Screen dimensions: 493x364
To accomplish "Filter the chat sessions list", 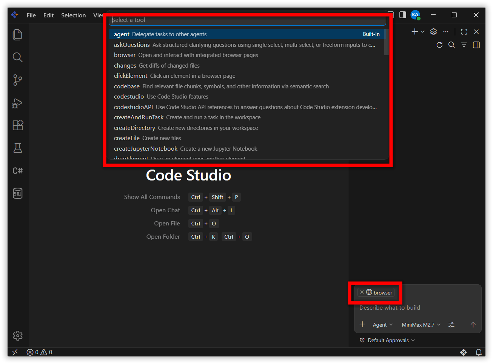I will point(464,45).
